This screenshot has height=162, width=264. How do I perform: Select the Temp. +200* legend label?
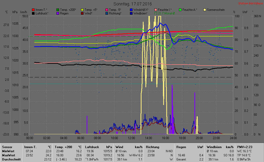[x=68, y=10]
